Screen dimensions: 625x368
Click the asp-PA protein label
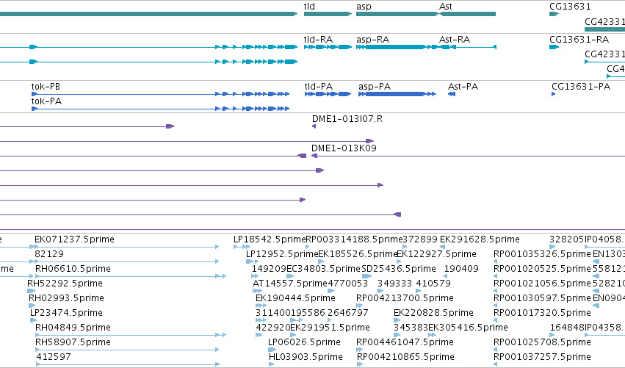tap(375, 87)
